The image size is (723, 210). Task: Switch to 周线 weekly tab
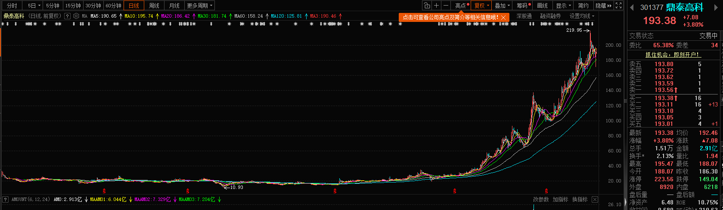pyautogui.click(x=154, y=6)
